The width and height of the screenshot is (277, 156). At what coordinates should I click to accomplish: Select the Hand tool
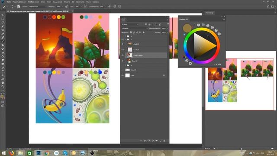pyautogui.click(x=3, y=83)
